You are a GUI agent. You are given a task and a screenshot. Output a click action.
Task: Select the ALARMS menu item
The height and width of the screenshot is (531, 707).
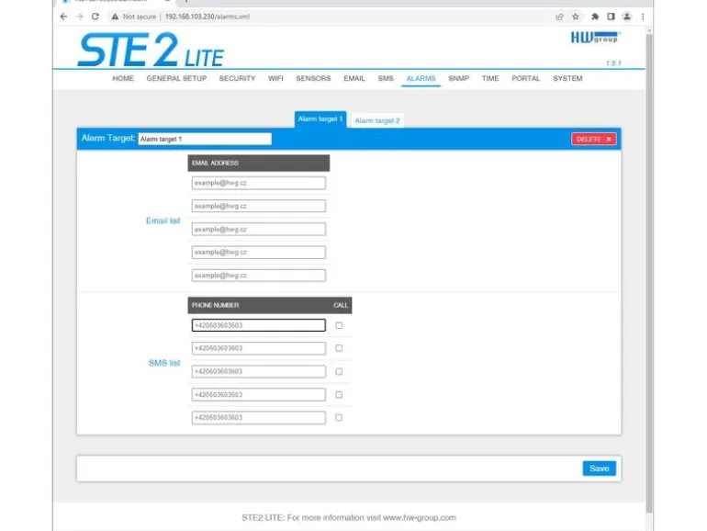(421, 78)
